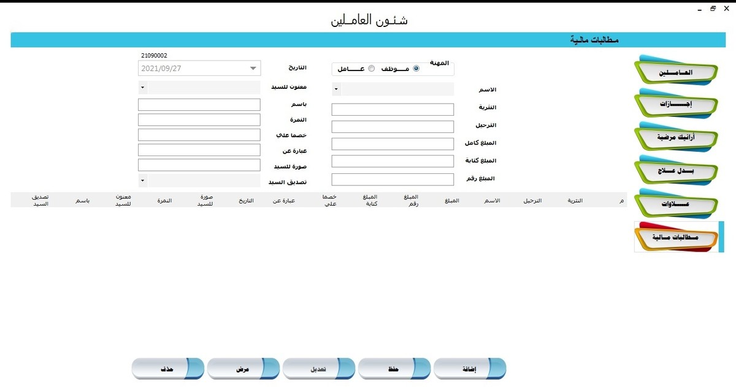Viewport: 736px width, 387px height.
Task: Open the معنون للسيد dropdown
Action: pos(142,87)
